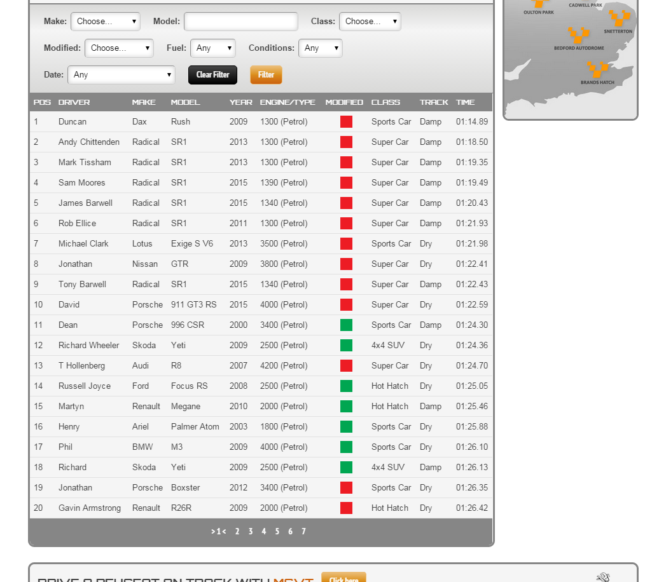659x582 pixels.
Task: Click the CLASS column header
Action: pos(386,102)
